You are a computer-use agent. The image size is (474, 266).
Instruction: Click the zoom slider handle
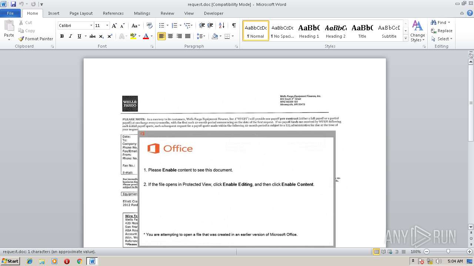click(x=448, y=252)
